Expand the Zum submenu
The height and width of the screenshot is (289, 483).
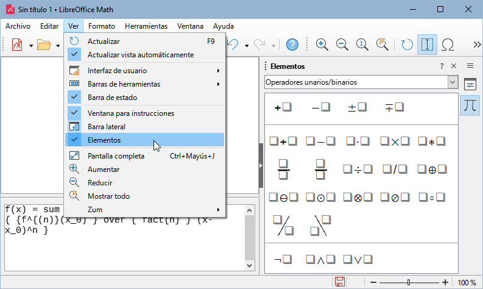[x=145, y=209]
